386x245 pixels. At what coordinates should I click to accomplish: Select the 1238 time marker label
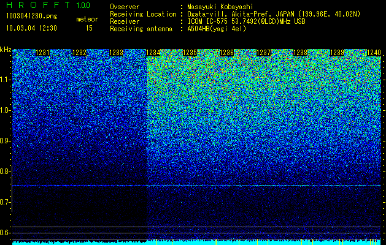pos(300,53)
